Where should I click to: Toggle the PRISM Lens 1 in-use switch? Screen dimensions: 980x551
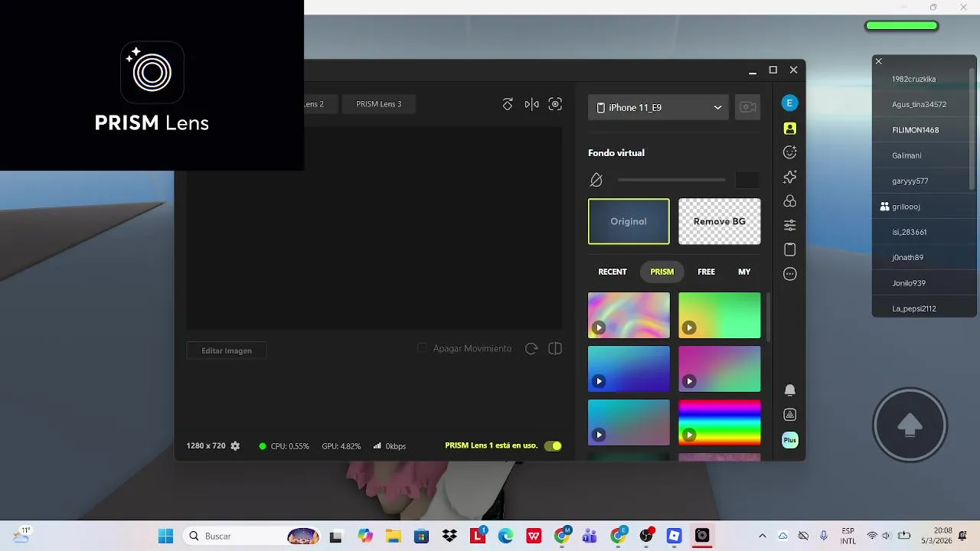pos(553,446)
